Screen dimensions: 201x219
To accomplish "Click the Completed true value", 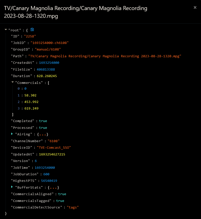I will pos(43,121).
